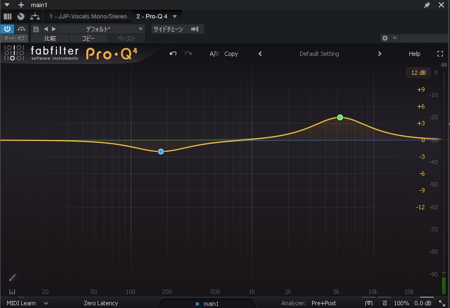Click the output level meter
450x308 pixels.
[x=443, y=182]
